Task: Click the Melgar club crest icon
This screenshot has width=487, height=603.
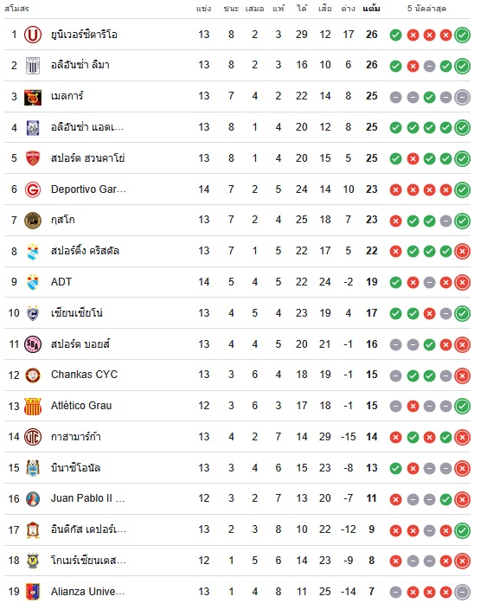Action: pos(33,97)
